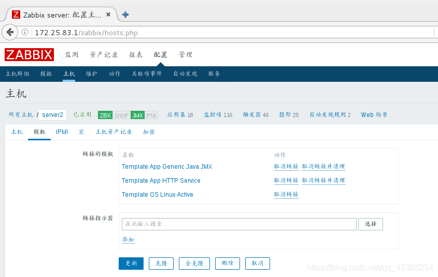
Task: Switch to the 主机 form tab
Action: tap(17, 132)
